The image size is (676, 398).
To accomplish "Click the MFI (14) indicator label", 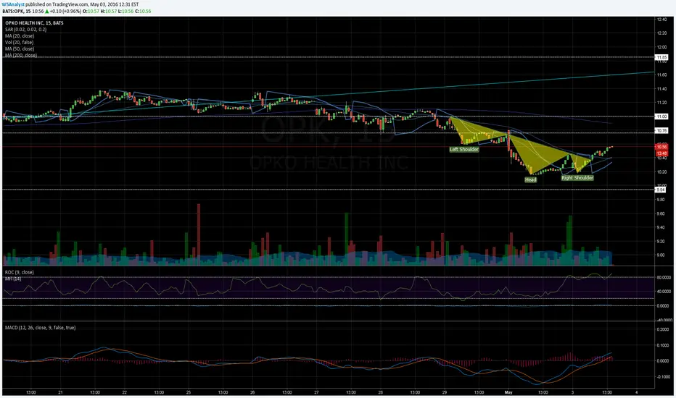I will [x=13, y=279].
